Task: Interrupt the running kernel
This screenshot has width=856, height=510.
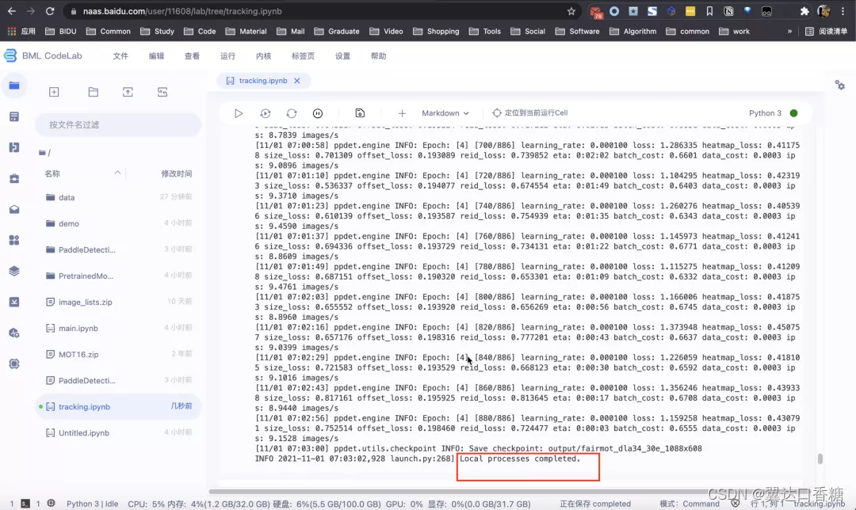Action: 318,113
